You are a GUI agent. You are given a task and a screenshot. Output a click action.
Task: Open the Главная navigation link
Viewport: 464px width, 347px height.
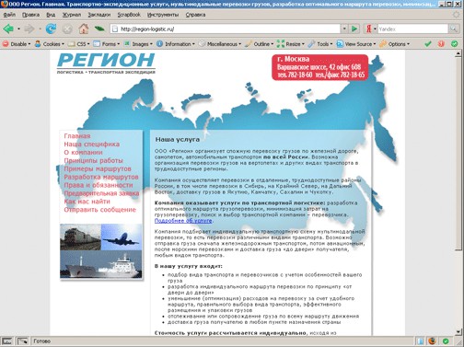[x=77, y=135]
